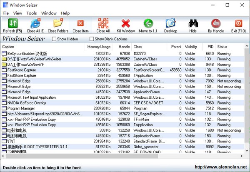250x172 pixels.
Task: Click the Hide binoculars icon
Action: point(193,23)
